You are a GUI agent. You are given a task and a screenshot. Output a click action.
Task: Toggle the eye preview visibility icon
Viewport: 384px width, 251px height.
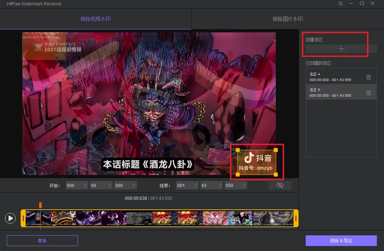pos(280,185)
